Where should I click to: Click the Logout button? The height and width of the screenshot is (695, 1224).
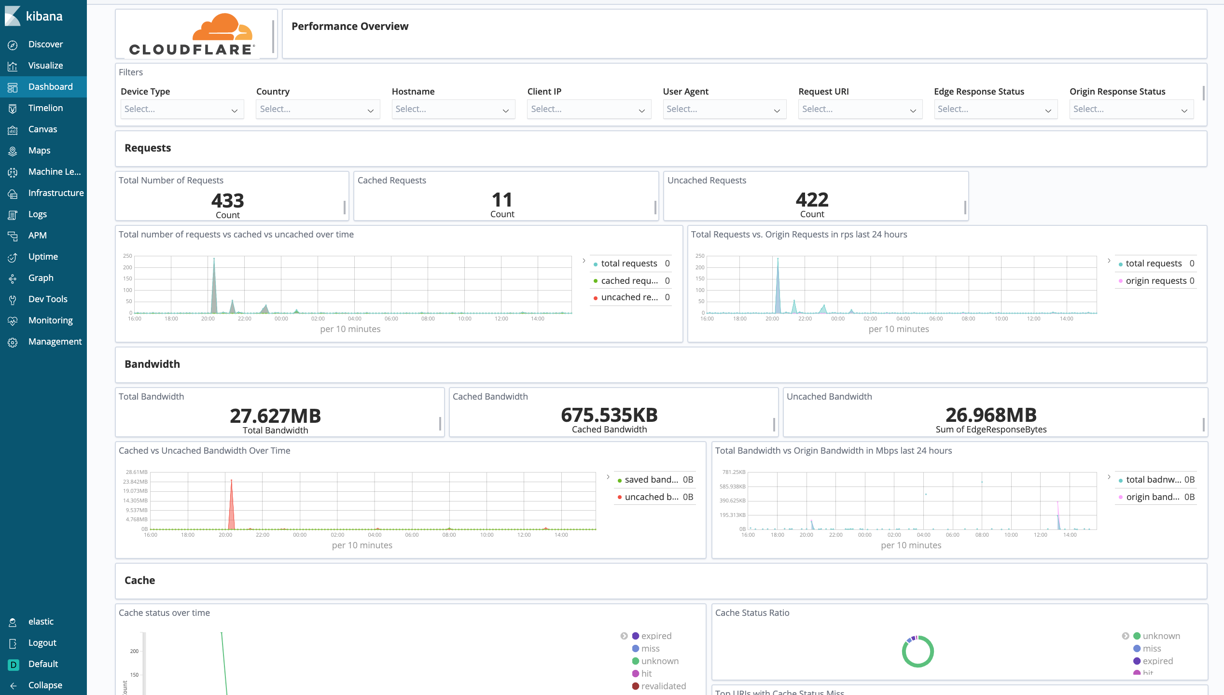42,643
